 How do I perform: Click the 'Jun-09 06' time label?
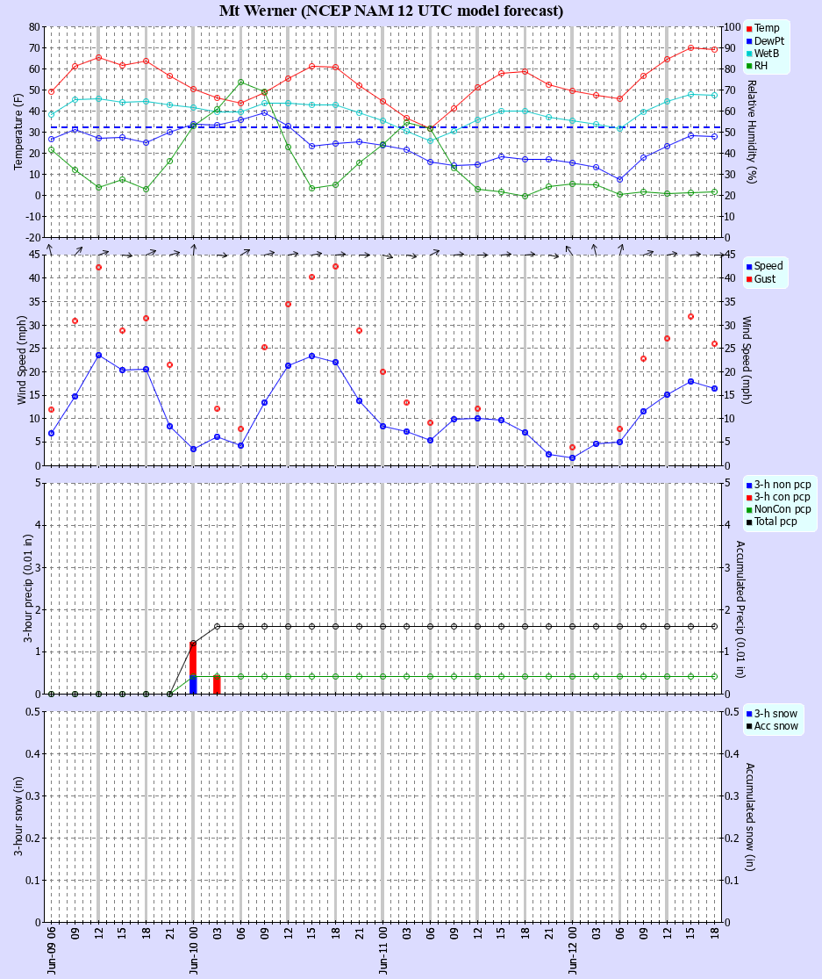point(51,950)
